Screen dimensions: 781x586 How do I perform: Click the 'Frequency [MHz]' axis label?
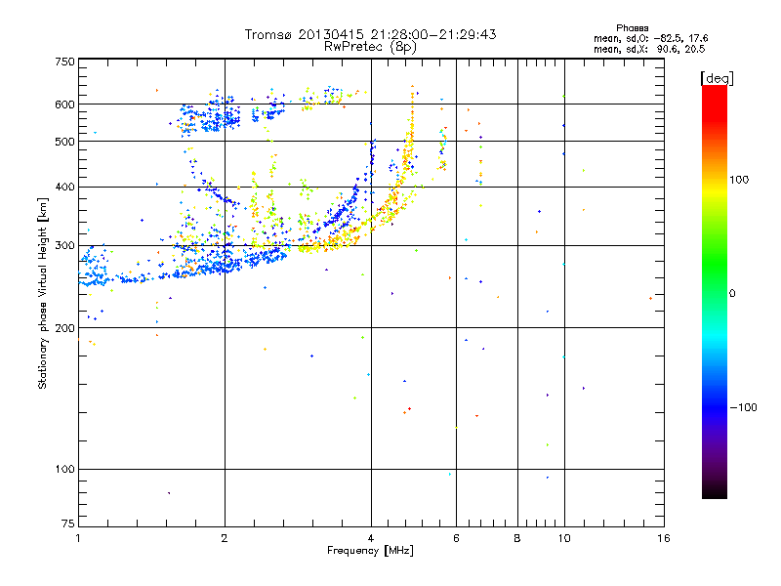pos(370,551)
